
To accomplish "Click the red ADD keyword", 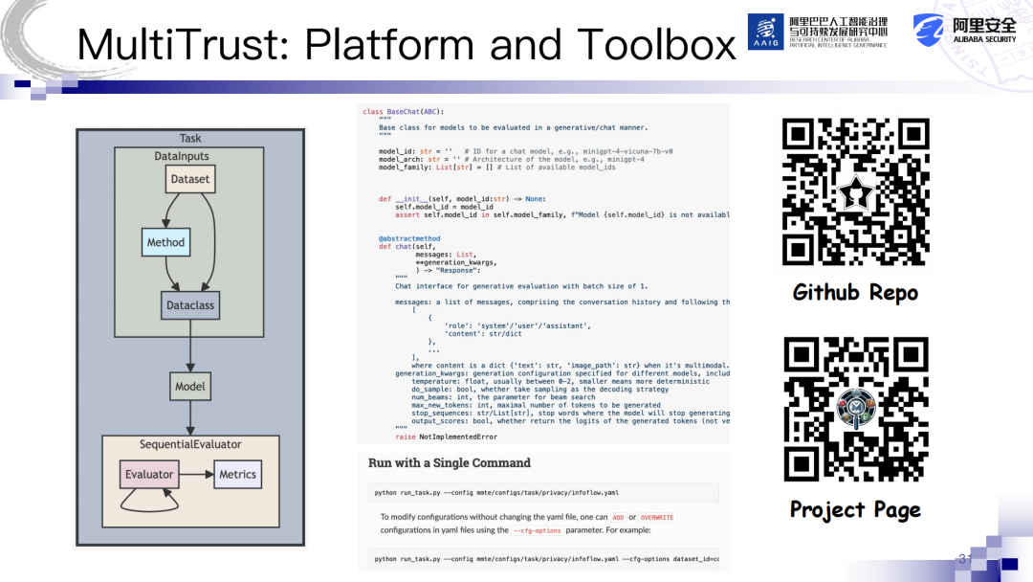I will click(x=618, y=518).
